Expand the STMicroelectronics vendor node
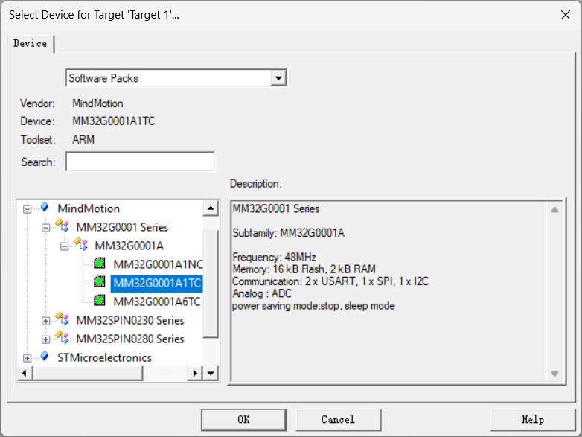The image size is (582, 437). pos(28,358)
